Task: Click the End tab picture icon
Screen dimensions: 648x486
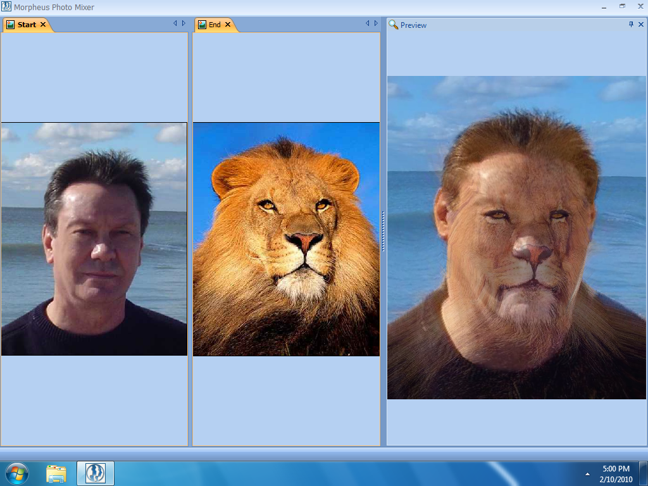Action: [x=202, y=25]
